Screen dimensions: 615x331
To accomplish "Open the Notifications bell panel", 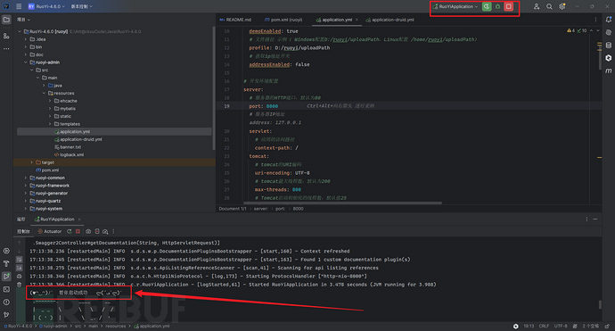I will coord(609,20).
